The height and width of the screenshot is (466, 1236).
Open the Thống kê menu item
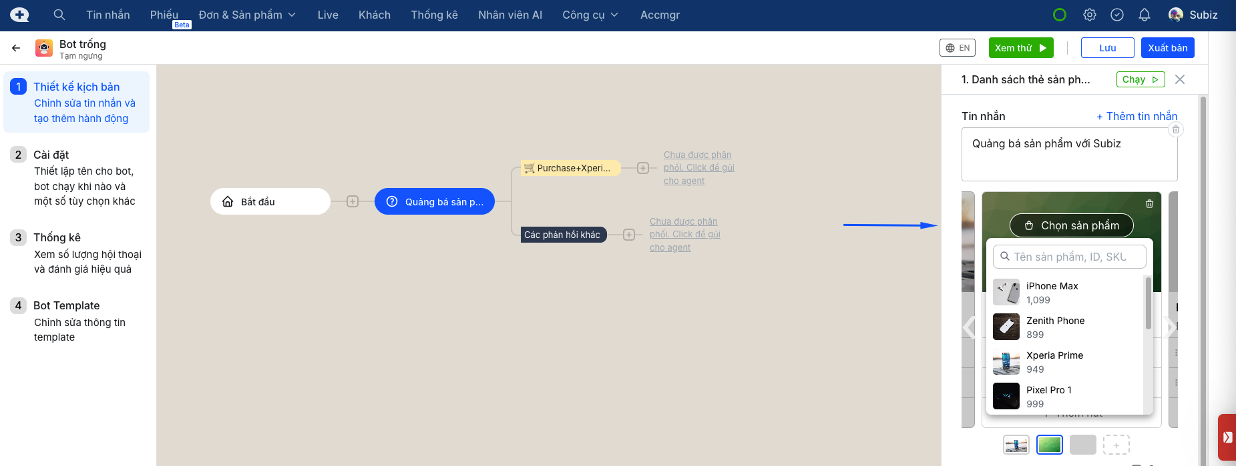(434, 15)
